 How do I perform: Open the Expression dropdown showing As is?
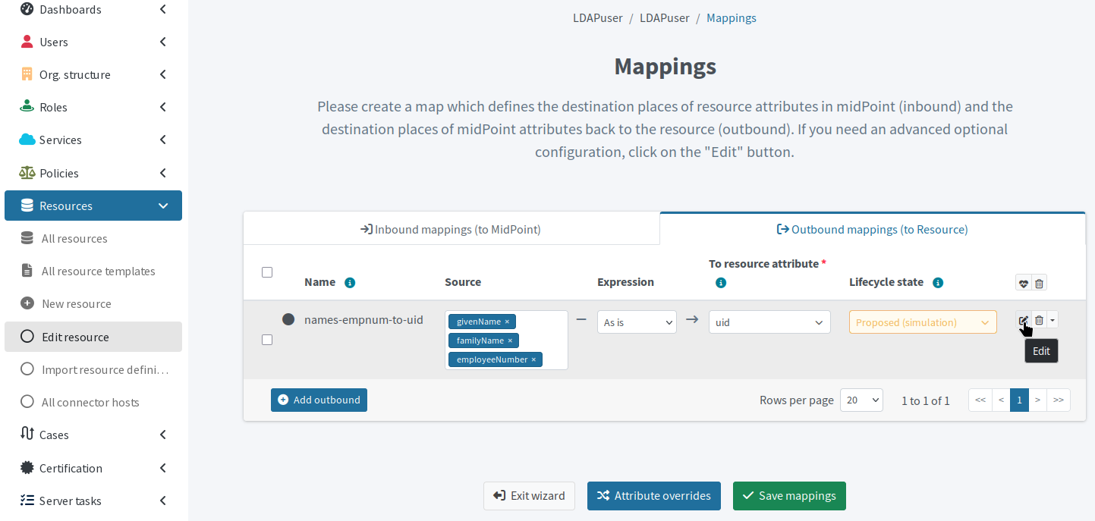[636, 322]
